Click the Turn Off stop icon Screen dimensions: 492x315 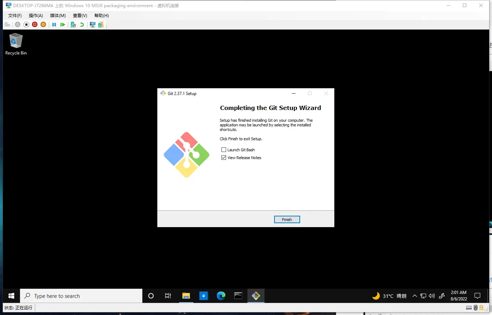pyautogui.click(x=26, y=25)
